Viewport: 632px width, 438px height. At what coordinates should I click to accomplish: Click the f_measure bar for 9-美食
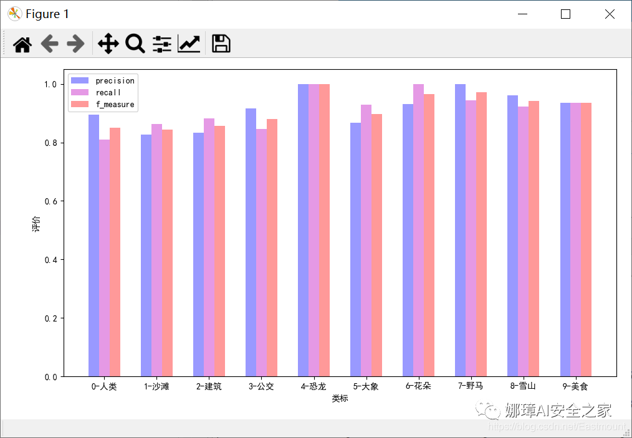click(x=586, y=240)
